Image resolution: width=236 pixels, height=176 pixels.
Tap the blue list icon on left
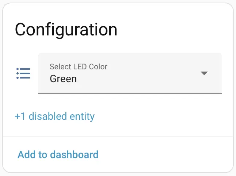point(23,73)
